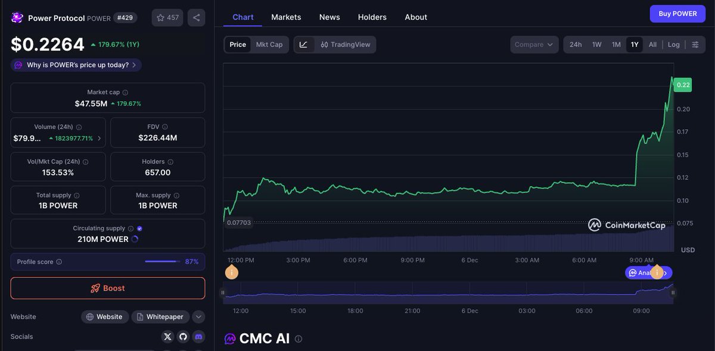Expand more website links chevron
This screenshot has width=715, height=351.
coord(198,317)
